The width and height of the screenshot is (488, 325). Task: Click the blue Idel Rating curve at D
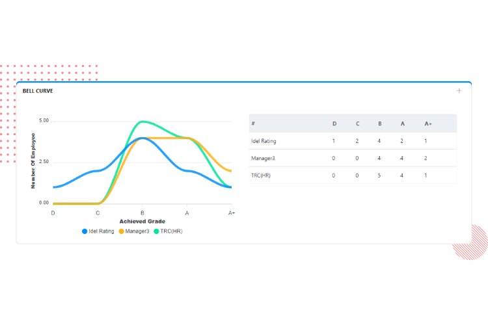click(x=54, y=187)
